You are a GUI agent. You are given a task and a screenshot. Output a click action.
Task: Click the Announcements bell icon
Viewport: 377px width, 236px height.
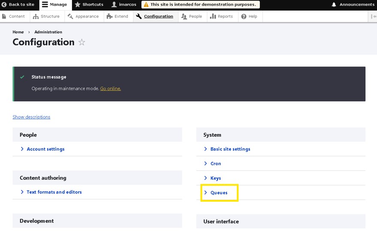click(x=334, y=5)
